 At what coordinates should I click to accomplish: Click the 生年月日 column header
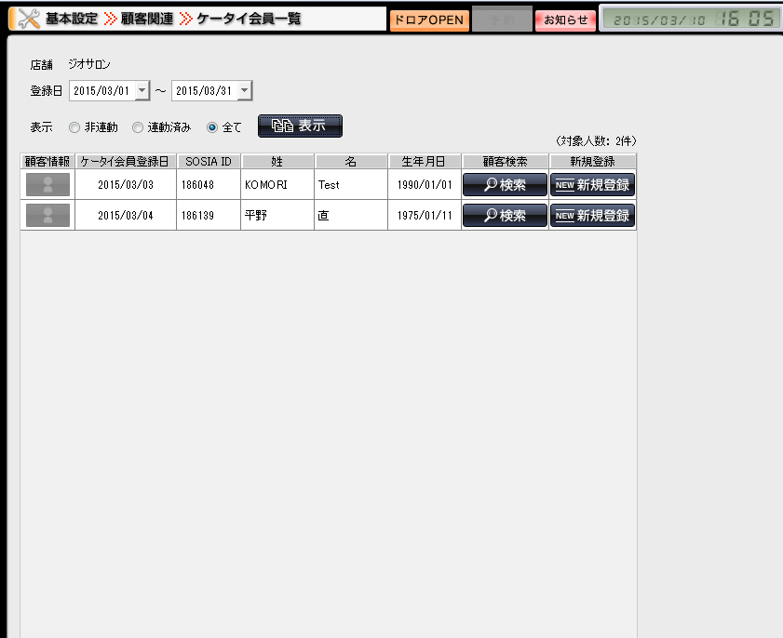click(424, 161)
